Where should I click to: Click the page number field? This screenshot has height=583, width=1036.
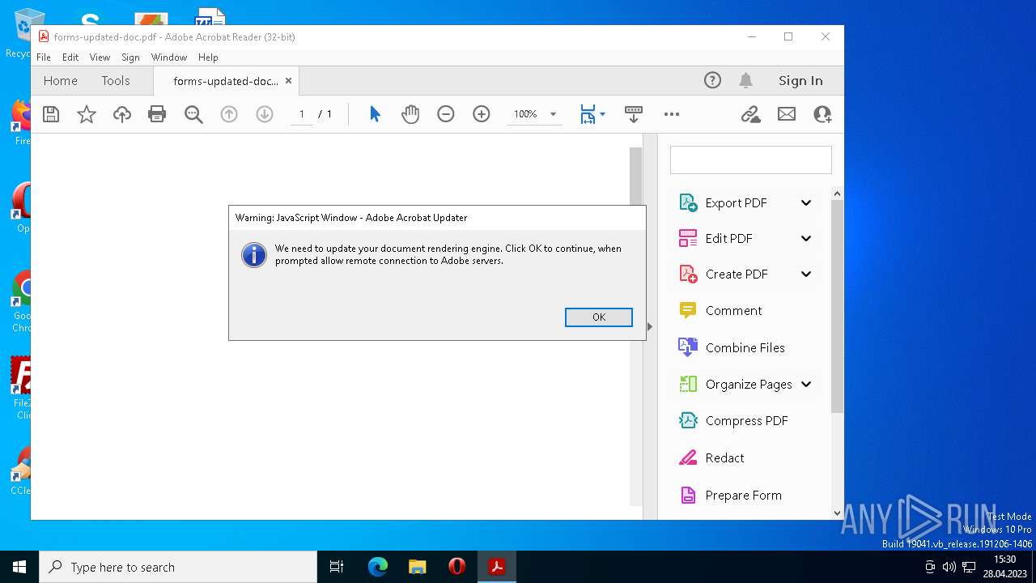tap(302, 114)
